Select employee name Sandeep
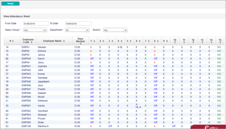226x129 pixels. pos(43,78)
